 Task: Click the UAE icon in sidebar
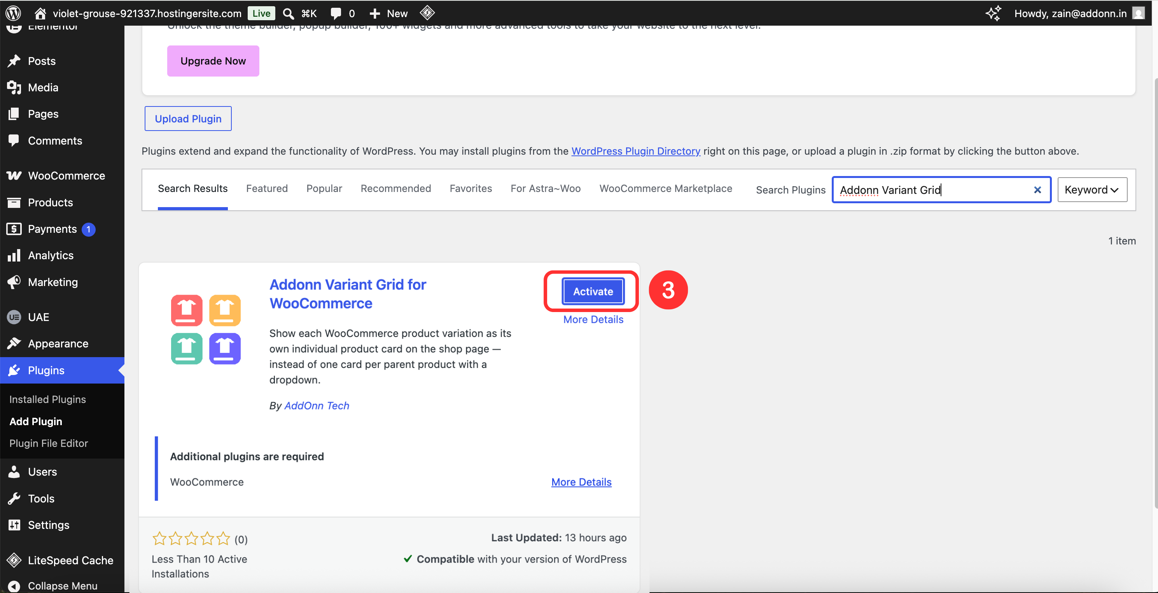click(x=14, y=317)
